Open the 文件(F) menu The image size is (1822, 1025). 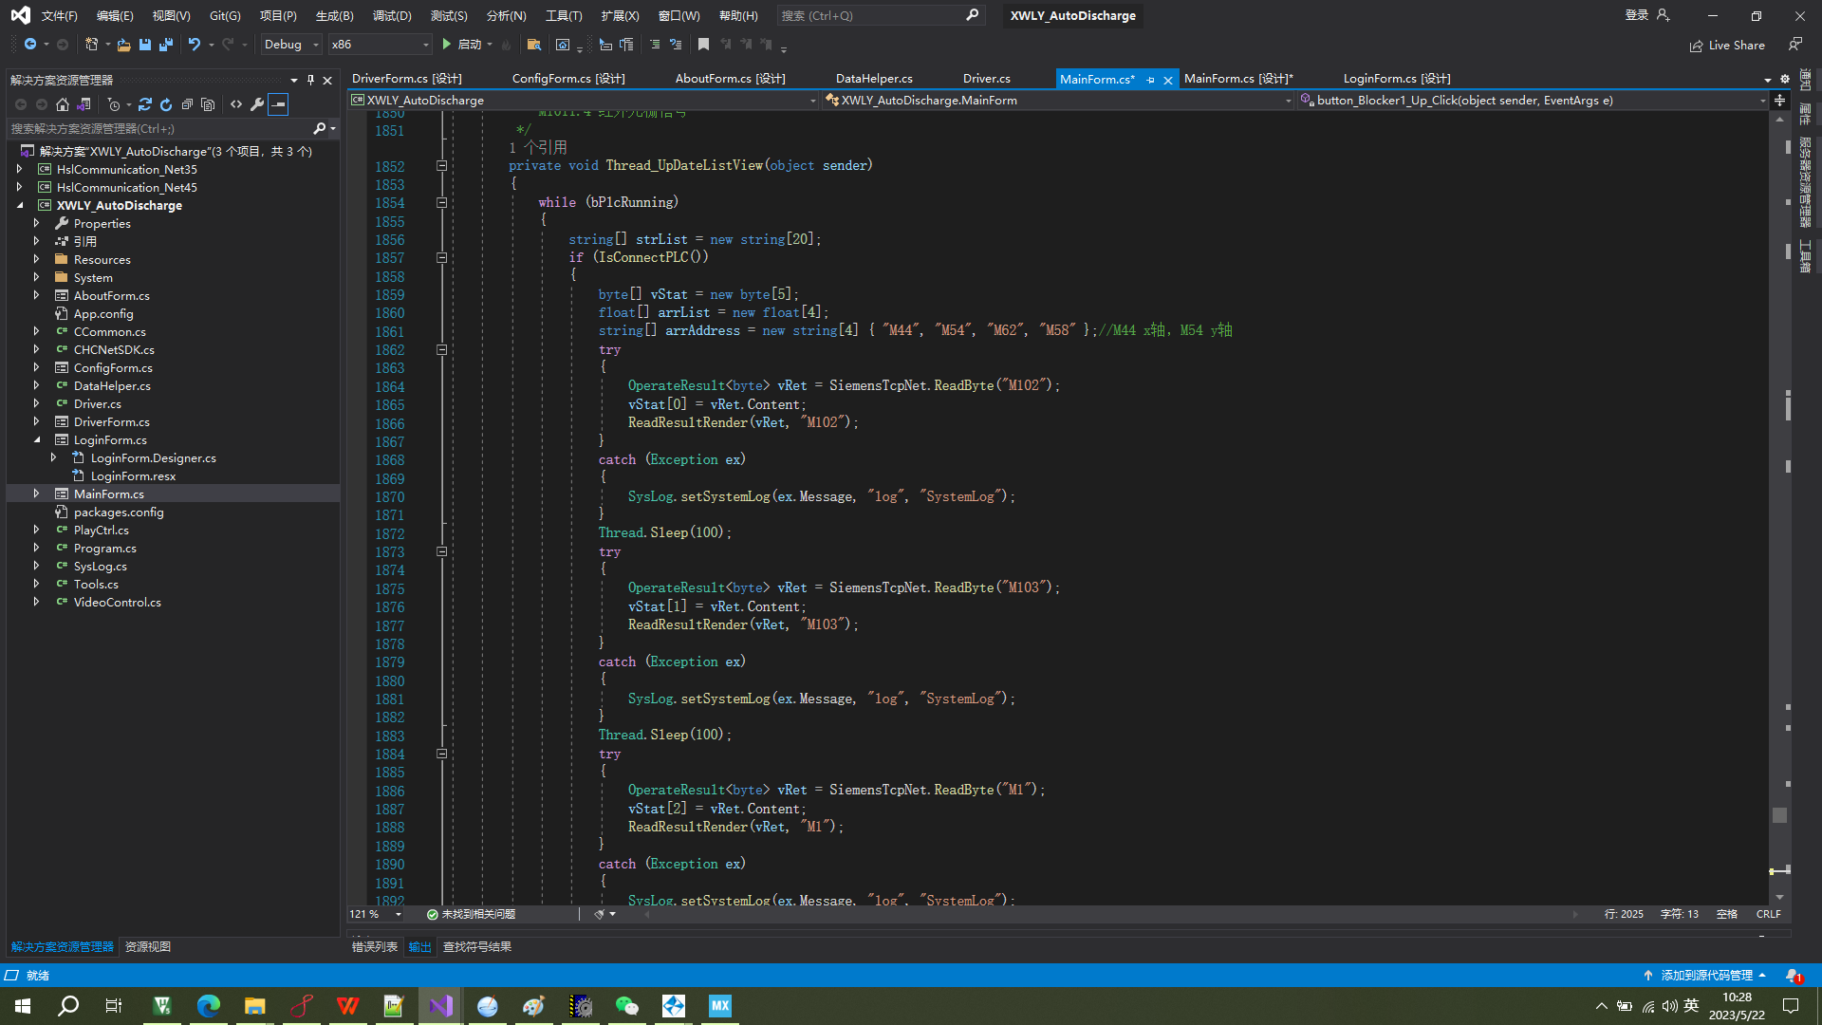click(x=59, y=16)
